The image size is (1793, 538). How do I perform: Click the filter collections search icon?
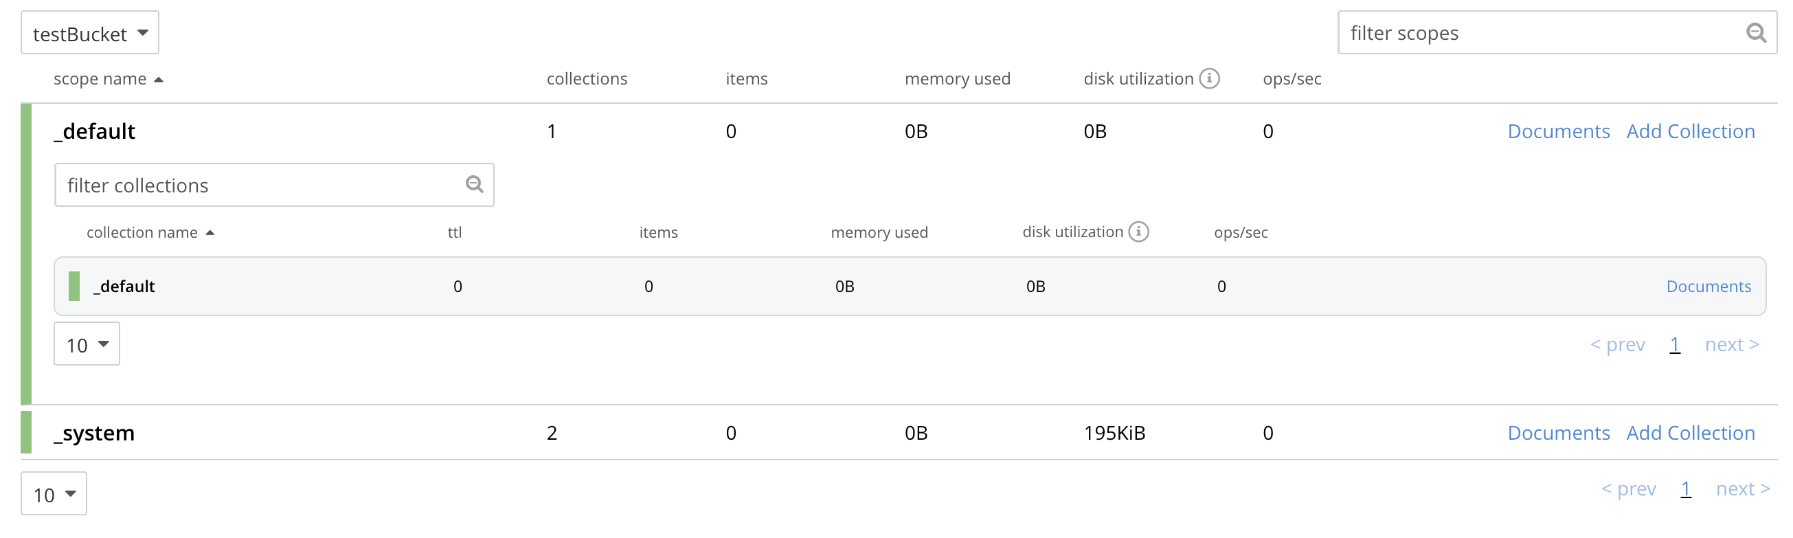(474, 184)
